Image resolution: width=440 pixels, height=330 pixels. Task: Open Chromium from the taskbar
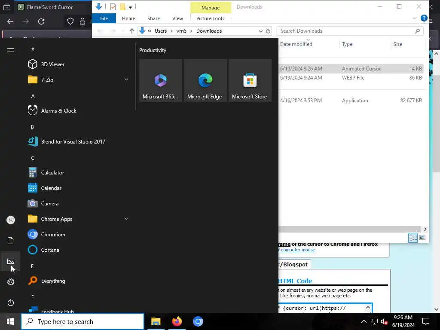[x=198, y=321]
